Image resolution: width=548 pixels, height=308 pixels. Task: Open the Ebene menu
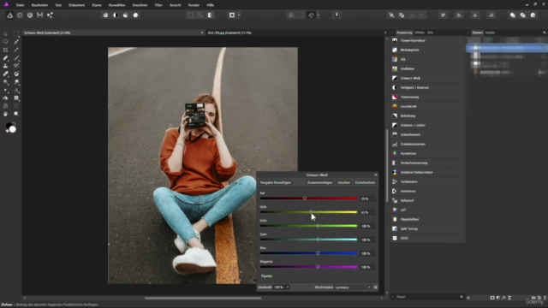click(x=97, y=5)
